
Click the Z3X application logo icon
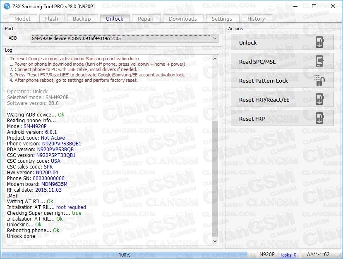(7, 6)
